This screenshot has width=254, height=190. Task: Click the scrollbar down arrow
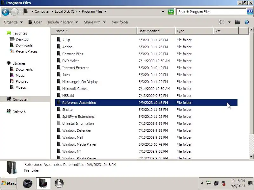click(x=251, y=156)
